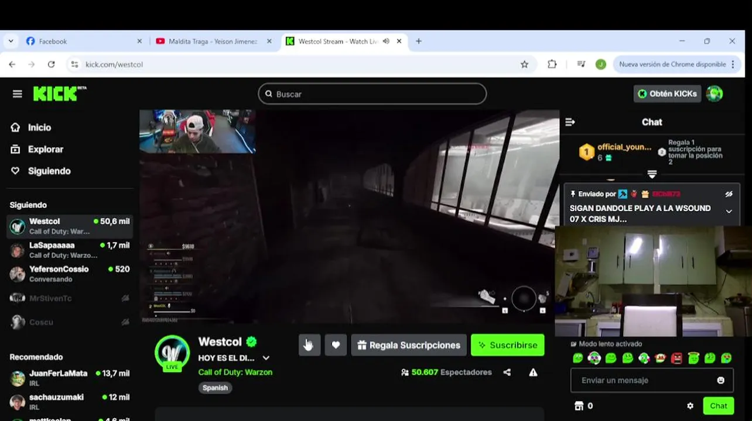The image size is (752, 421).
Task: Open the browser Extensions puzzle icon
Action: click(x=552, y=64)
